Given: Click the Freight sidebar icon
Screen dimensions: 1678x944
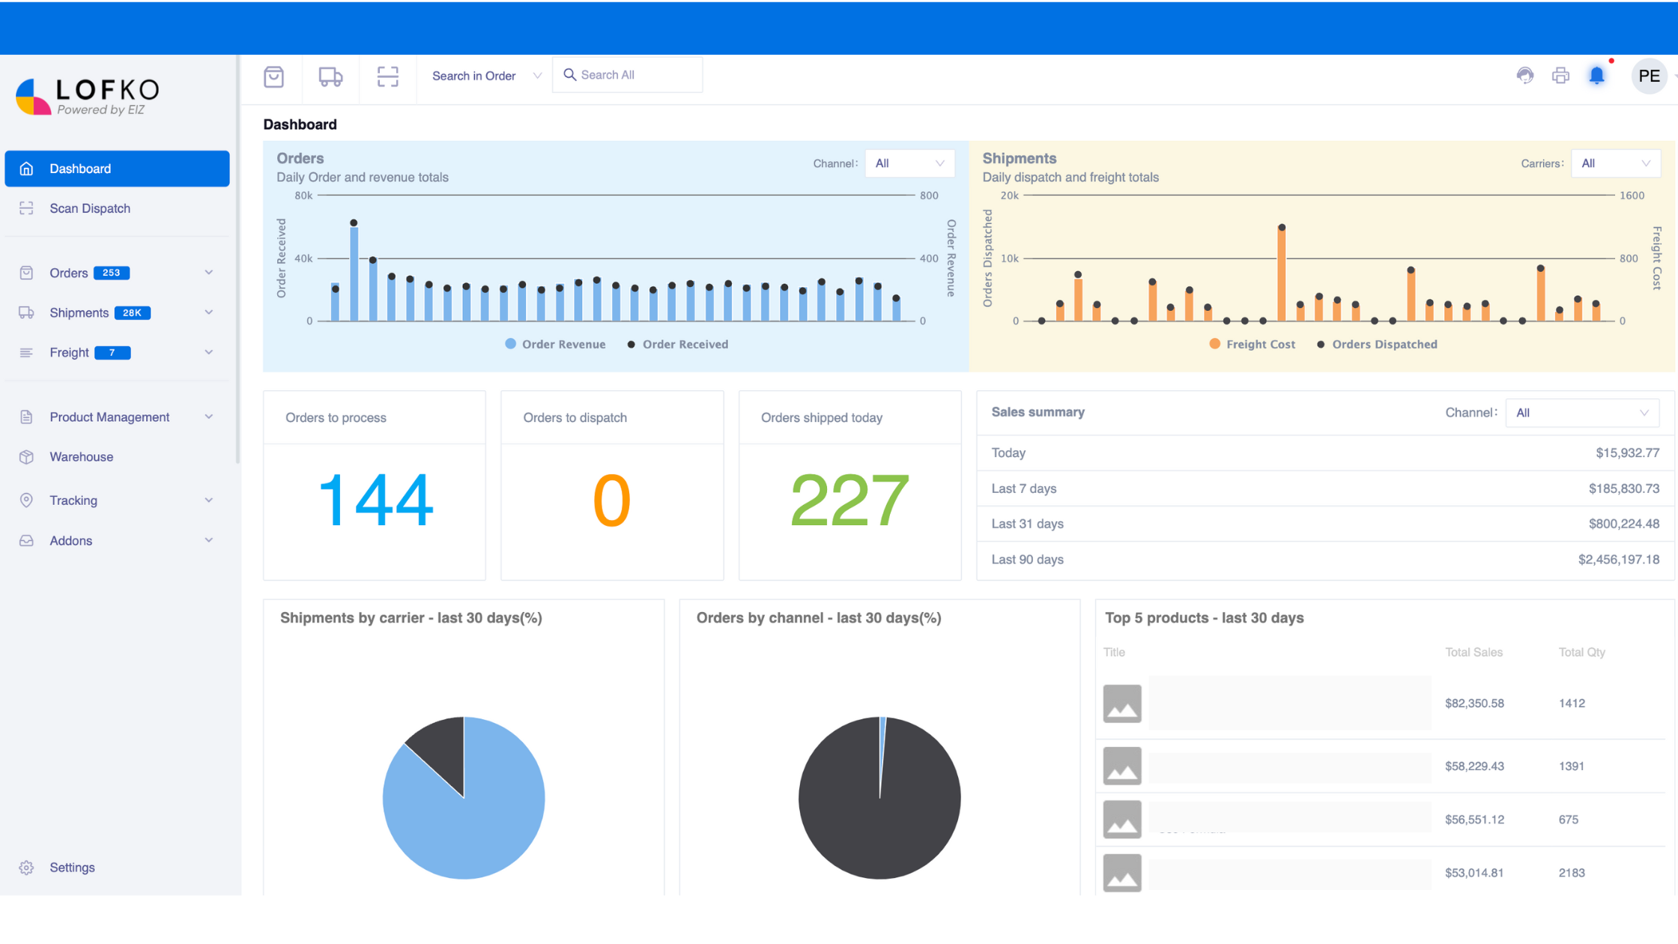Looking at the screenshot, I should 25,353.
